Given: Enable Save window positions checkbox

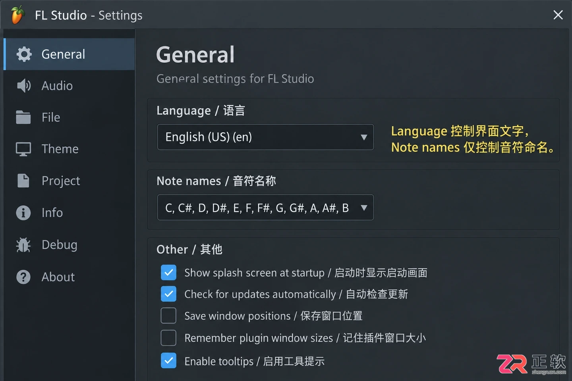Looking at the screenshot, I should (168, 316).
